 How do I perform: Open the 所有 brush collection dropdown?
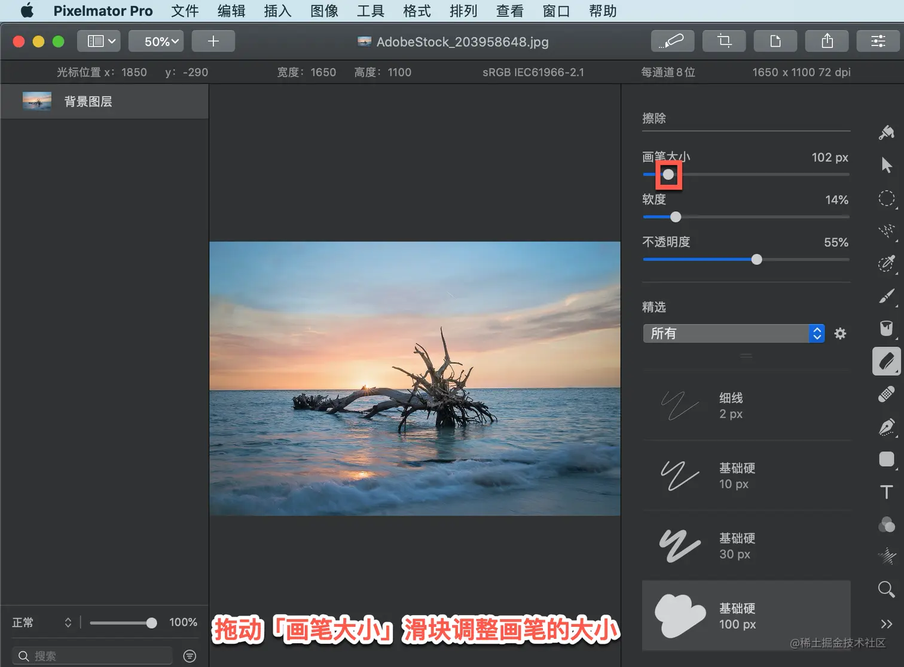point(734,334)
